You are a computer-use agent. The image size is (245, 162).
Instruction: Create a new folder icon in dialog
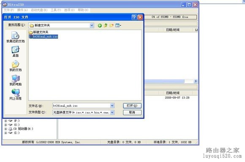[x=112, y=25]
